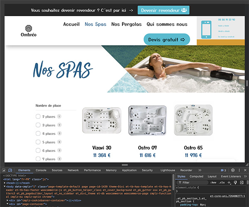Open the Application tab
The height and width of the screenshot is (207, 249).
129,170
